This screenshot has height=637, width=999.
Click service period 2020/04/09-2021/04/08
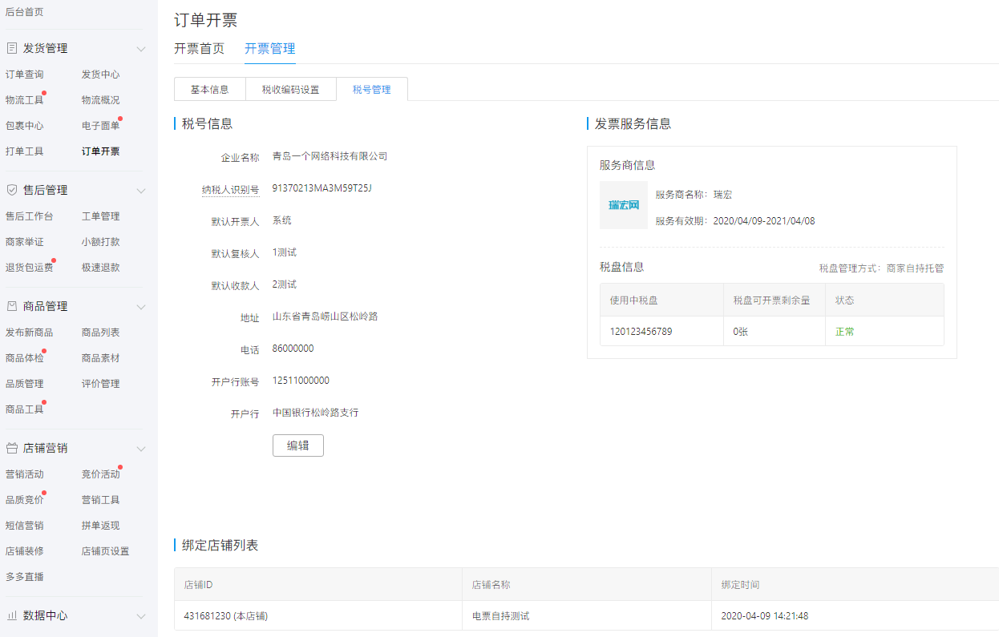[x=764, y=221]
